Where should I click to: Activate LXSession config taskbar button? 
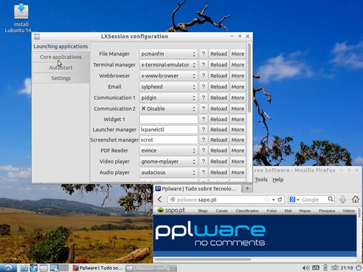click(x=151, y=268)
